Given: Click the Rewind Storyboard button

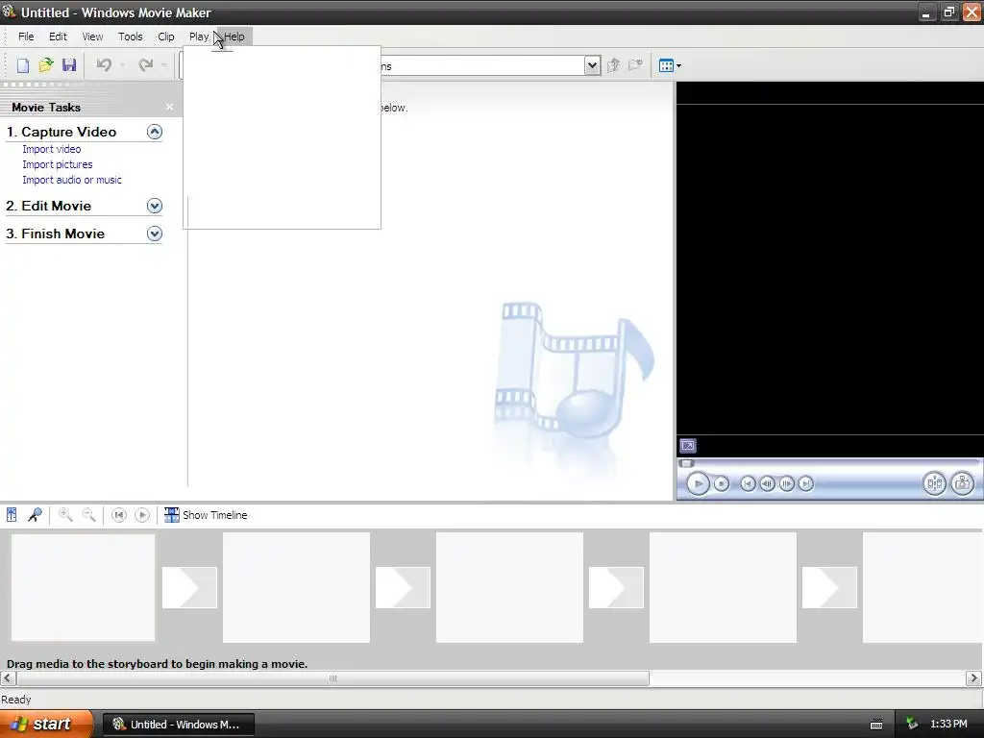Looking at the screenshot, I should tap(118, 515).
